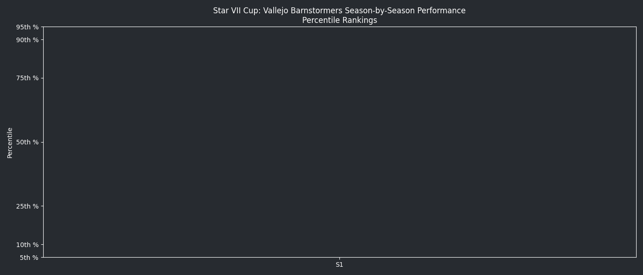Click the top border of the plot frame
This screenshot has width=643, height=275.
(x=339, y=27)
